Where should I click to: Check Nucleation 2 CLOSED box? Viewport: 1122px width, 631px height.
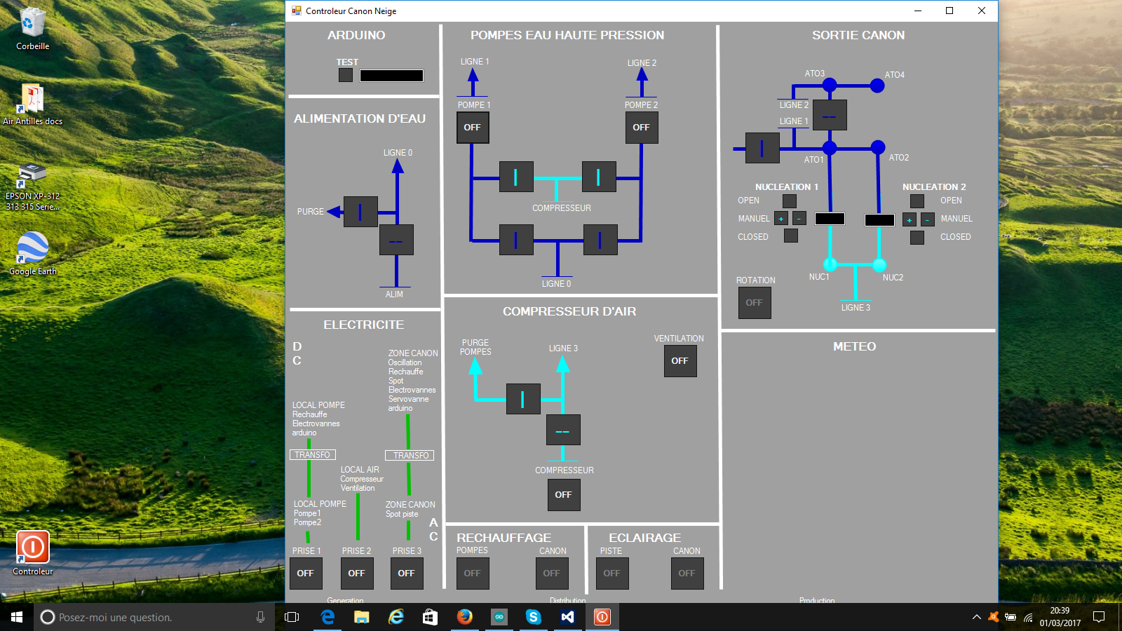(x=917, y=238)
